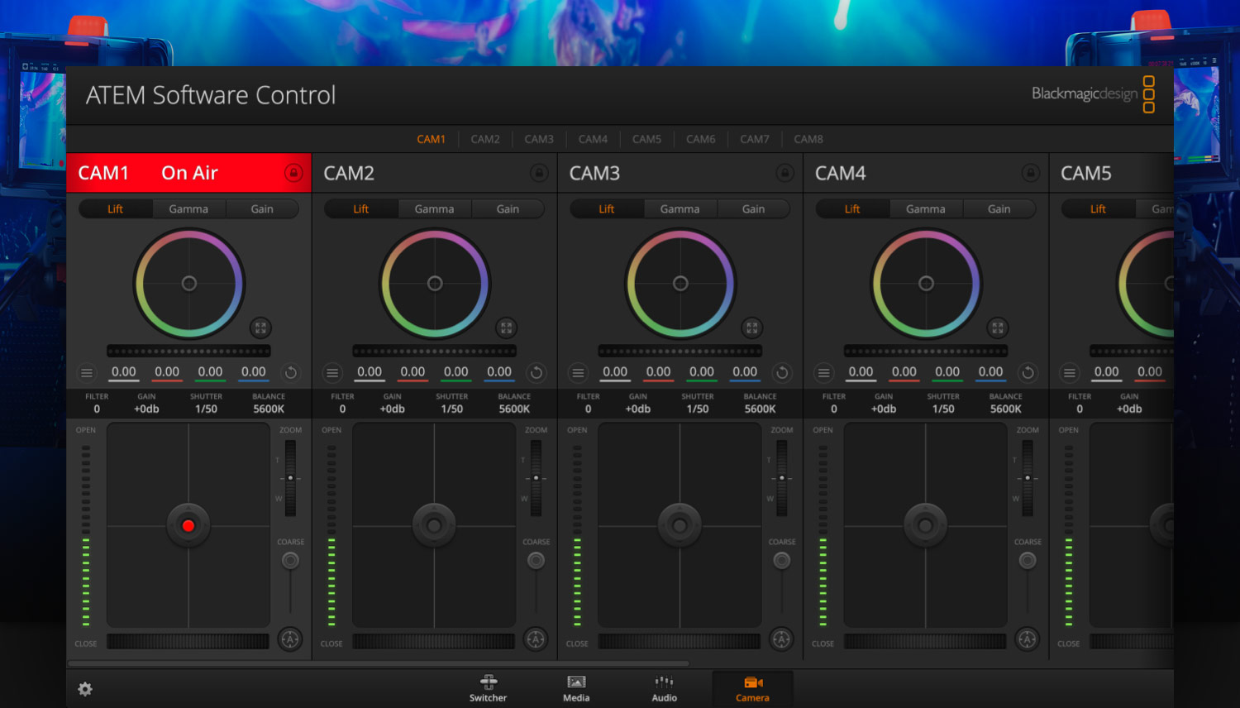
Task: Open CAM1 camera settings menu icon
Action: click(87, 373)
